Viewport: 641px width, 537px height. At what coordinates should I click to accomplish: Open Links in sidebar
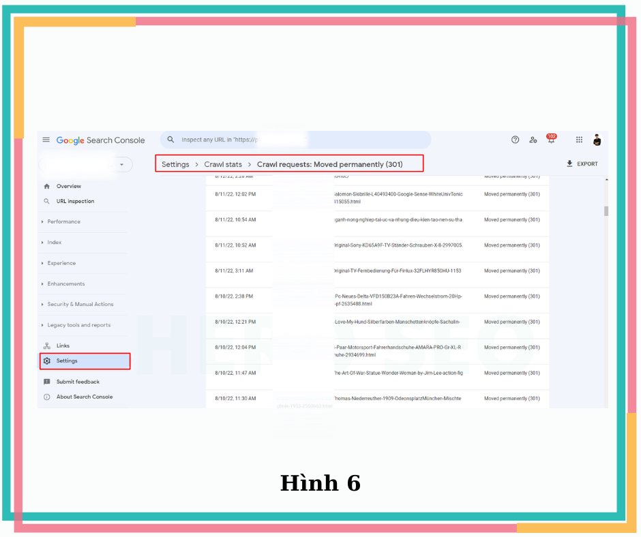(63, 346)
